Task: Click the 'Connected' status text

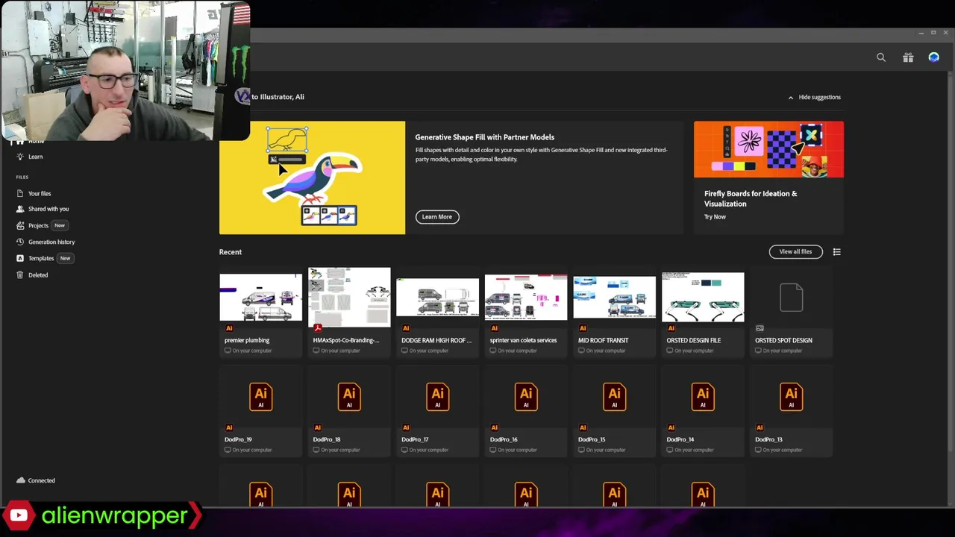Action: (x=42, y=481)
